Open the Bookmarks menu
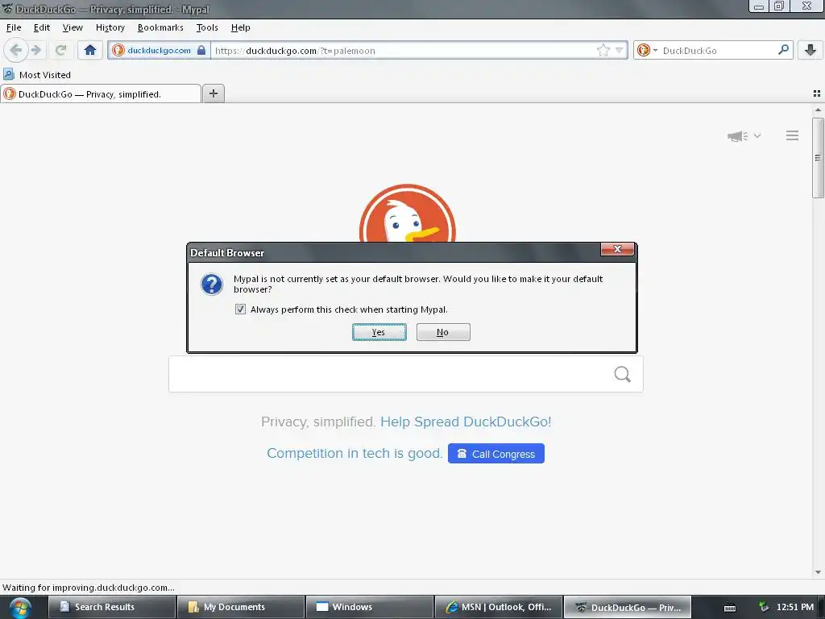This screenshot has width=825, height=619. [160, 27]
